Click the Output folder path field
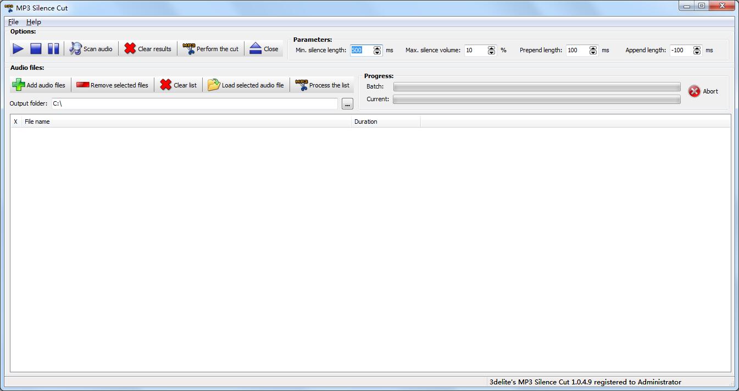The width and height of the screenshot is (739, 391). (x=195, y=103)
